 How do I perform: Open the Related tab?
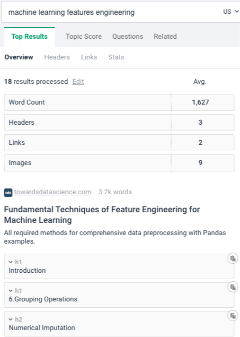165,37
